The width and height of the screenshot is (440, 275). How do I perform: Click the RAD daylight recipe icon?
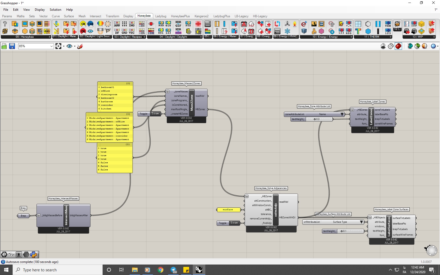[161, 24]
